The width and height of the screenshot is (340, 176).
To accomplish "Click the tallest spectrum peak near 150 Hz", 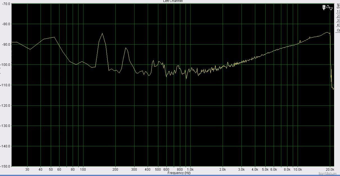I will point(102,34).
